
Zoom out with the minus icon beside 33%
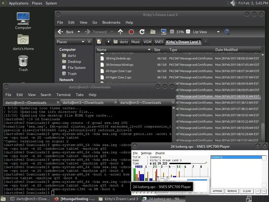tap(172, 32)
